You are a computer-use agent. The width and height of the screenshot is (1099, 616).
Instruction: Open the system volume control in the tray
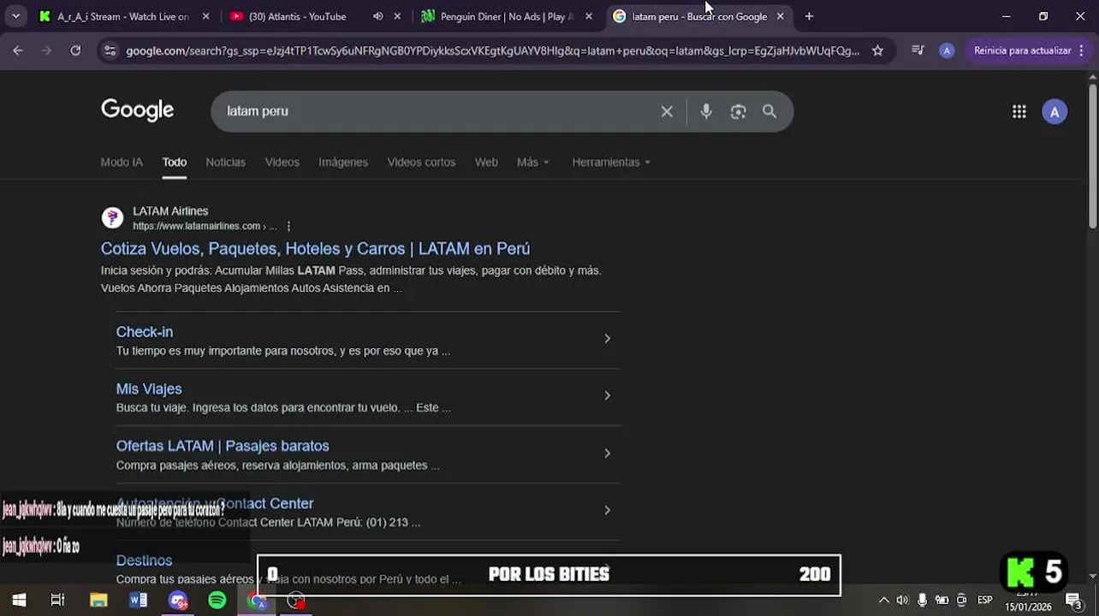pyautogui.click(x=902, y=600)
